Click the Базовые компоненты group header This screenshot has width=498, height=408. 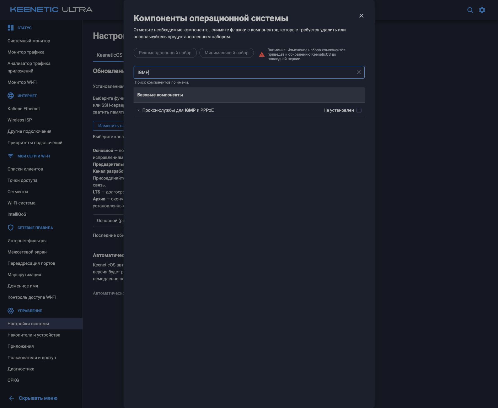point(249,95)
